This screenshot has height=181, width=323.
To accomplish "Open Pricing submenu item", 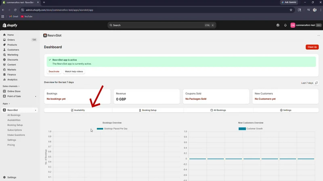I will click(x=11, y=145).
